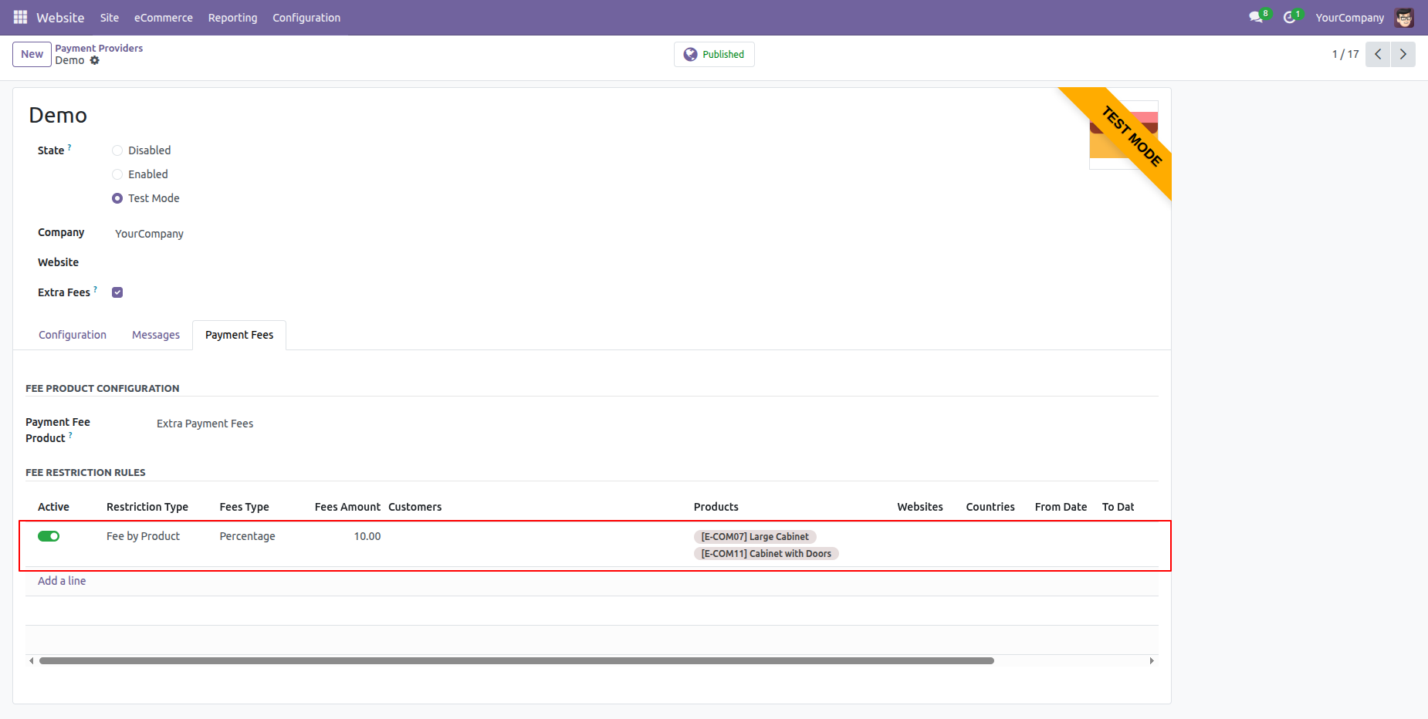Go to previous record arrow
1428x719 pixels.
(1378, 54)
